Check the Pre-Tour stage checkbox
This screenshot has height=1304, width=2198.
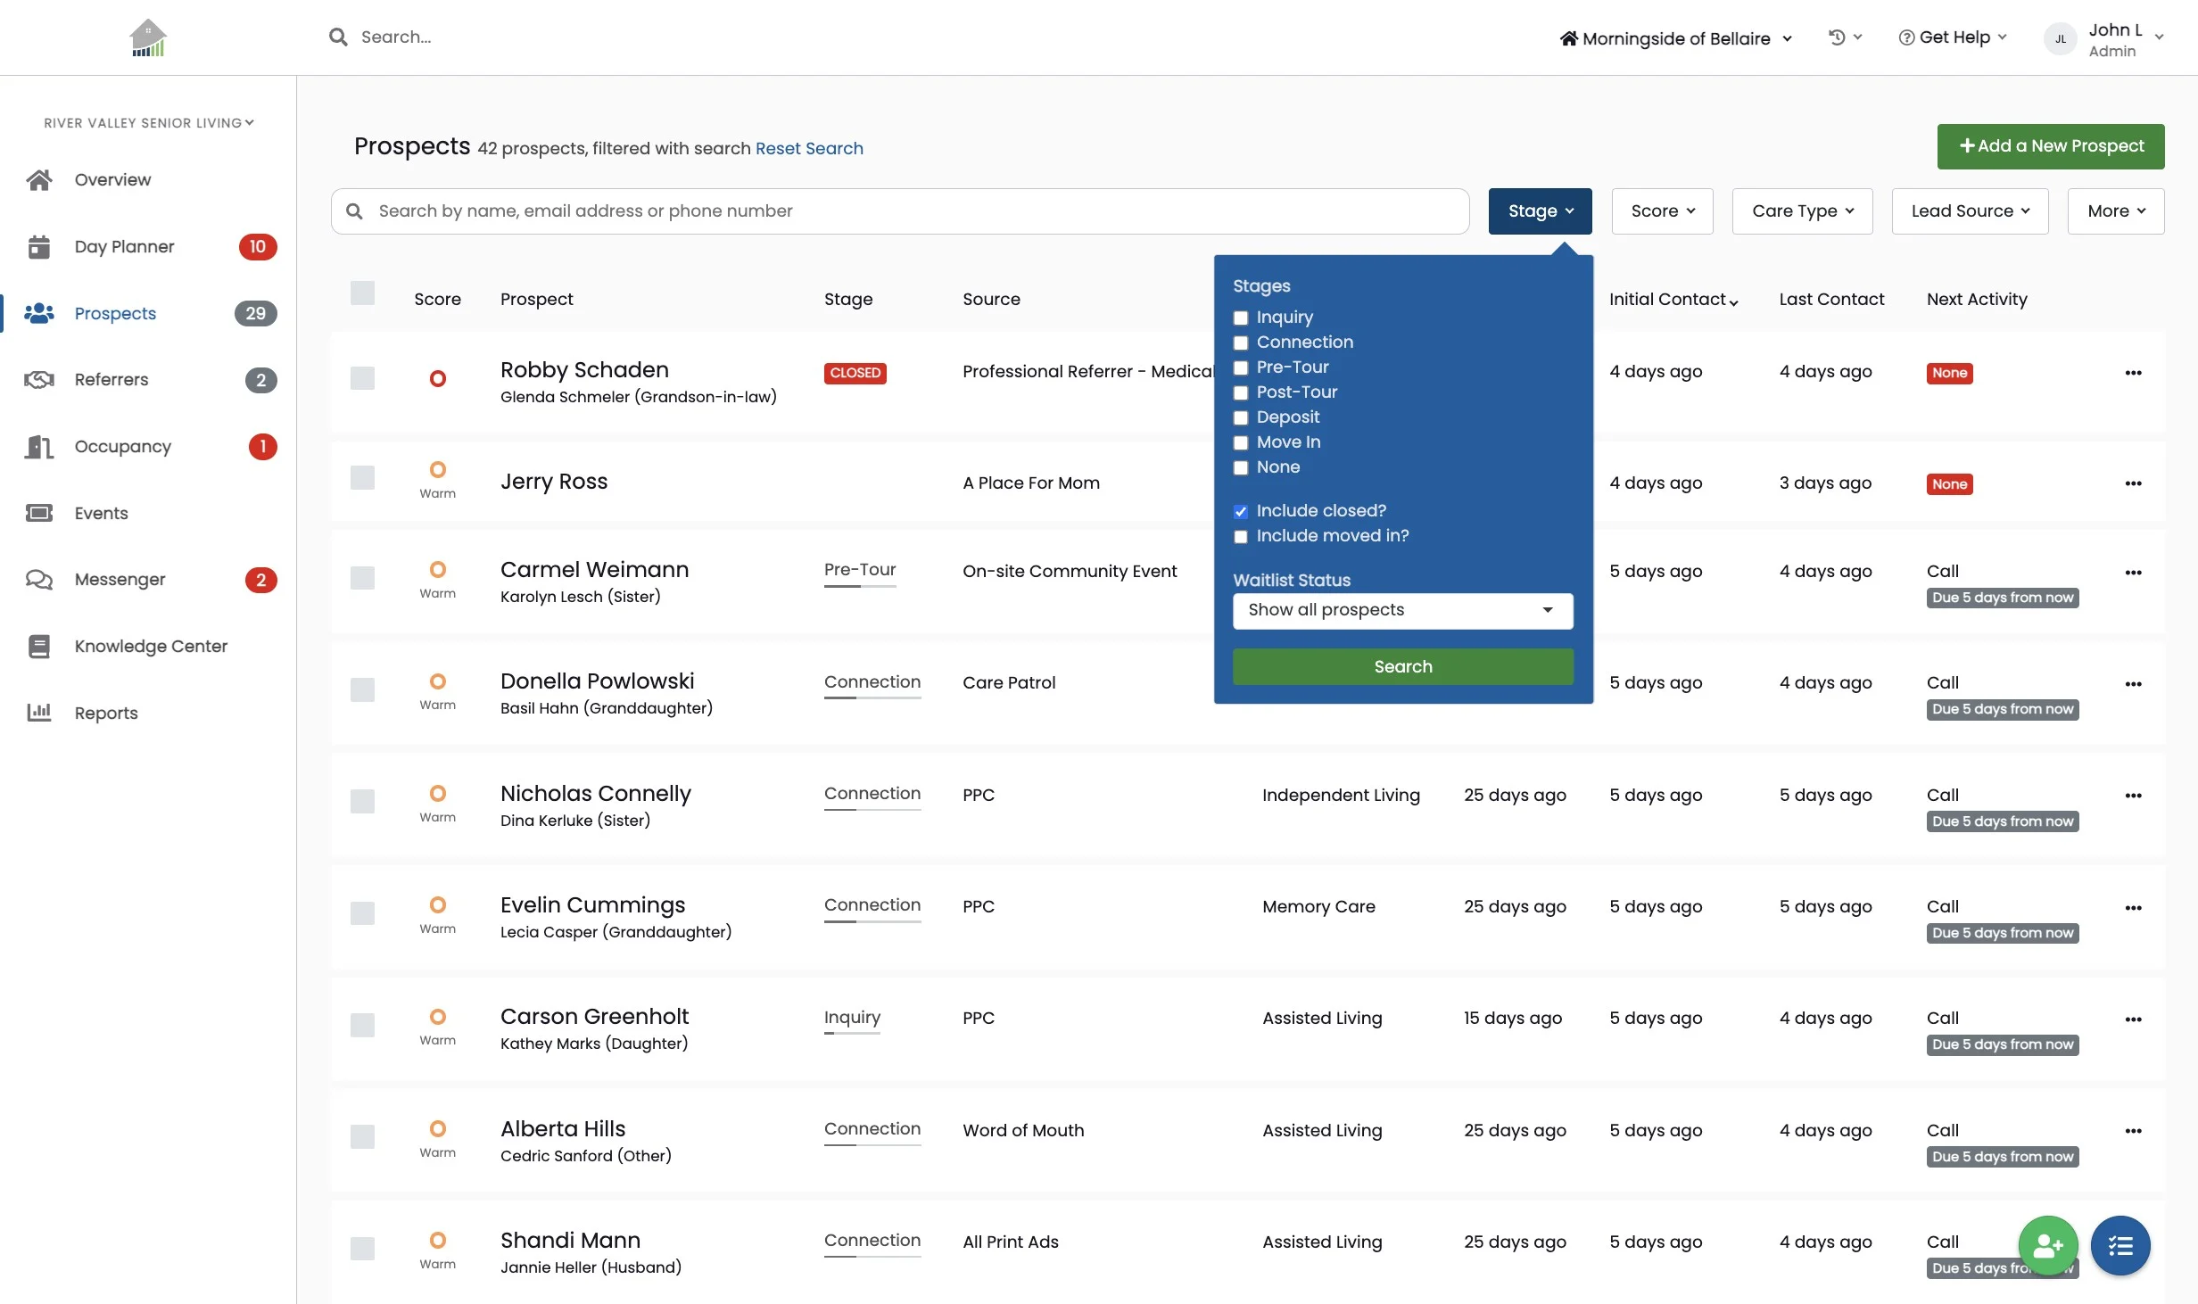pos(1241,367)
